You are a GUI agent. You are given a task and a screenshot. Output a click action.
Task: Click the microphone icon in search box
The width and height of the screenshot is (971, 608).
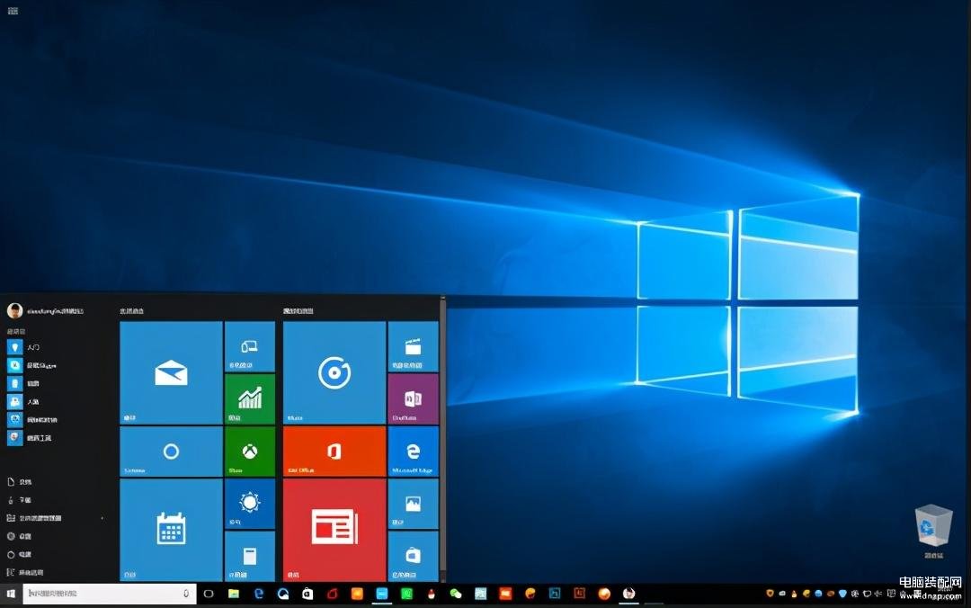click(186, 594)
